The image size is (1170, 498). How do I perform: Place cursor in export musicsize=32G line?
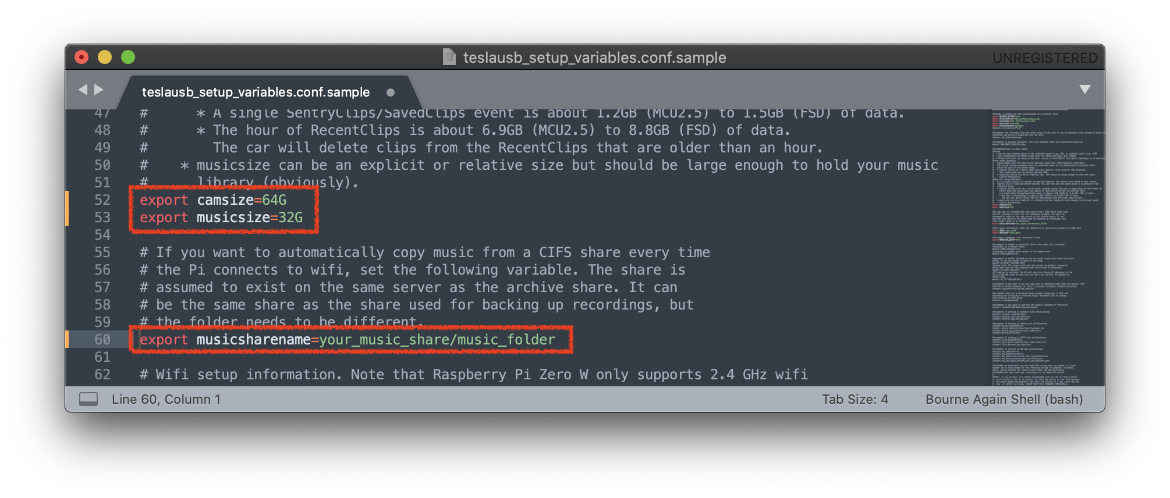click(x=221, y=218)
